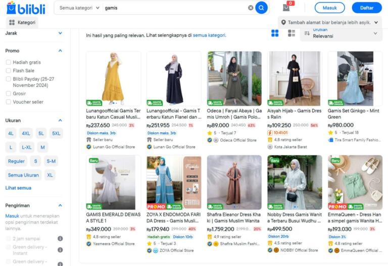Select size 5XL filter chip
Viewport: 388px width, 266px height.
pos(56,133)
